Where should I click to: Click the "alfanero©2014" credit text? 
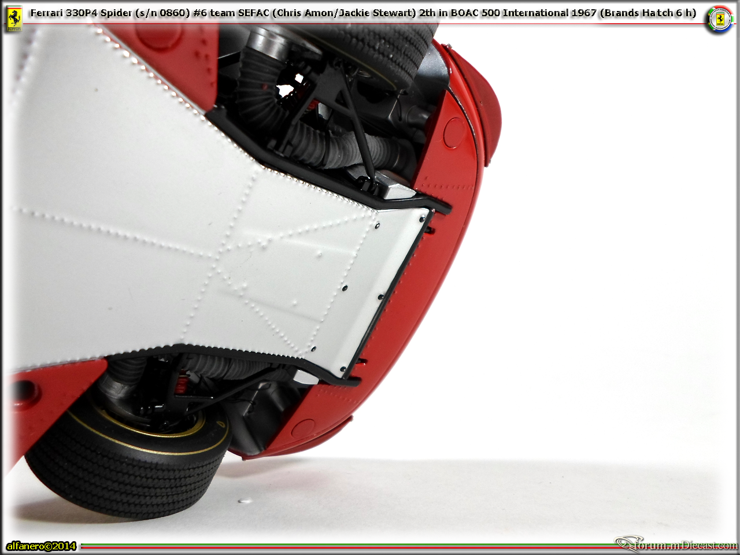(x=42, y=546)
